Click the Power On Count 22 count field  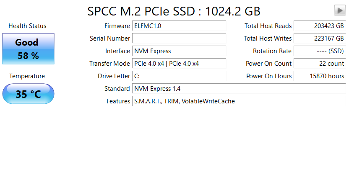click(320, 64)
